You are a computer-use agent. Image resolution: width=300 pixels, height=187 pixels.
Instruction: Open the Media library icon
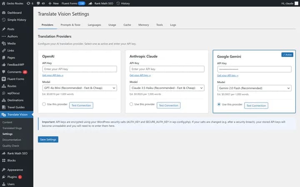(4, 43)
